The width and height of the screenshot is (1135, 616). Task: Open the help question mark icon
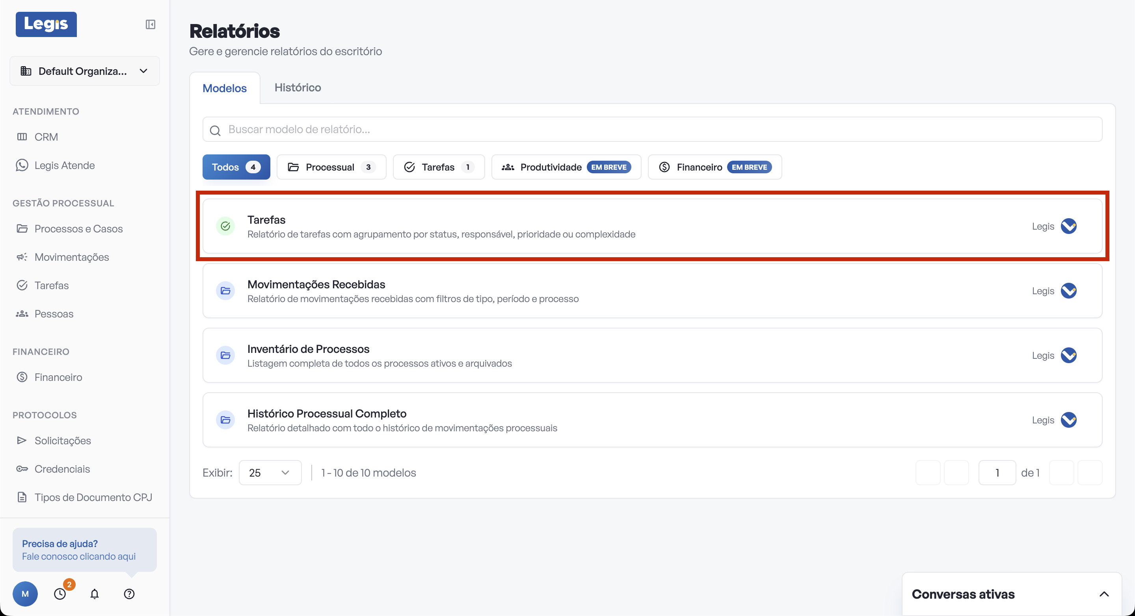tap(129, 594)
